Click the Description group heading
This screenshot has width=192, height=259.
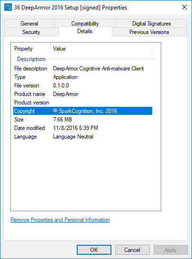click(x=31, y=59)
